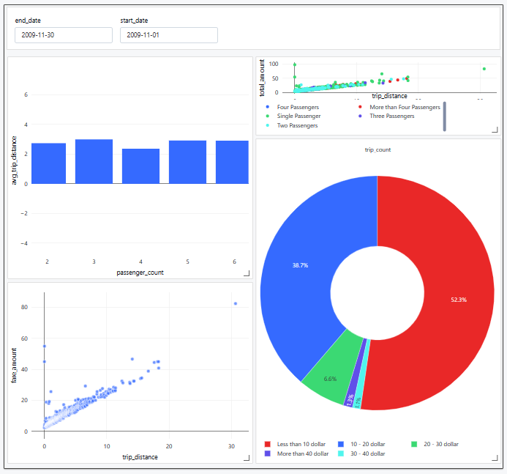Click the resize handle of the fare_amount scatter panel

point(247,457)
